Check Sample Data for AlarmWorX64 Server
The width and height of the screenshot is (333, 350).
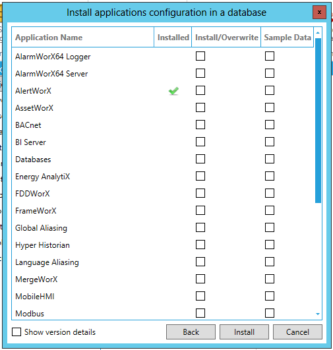270,73
